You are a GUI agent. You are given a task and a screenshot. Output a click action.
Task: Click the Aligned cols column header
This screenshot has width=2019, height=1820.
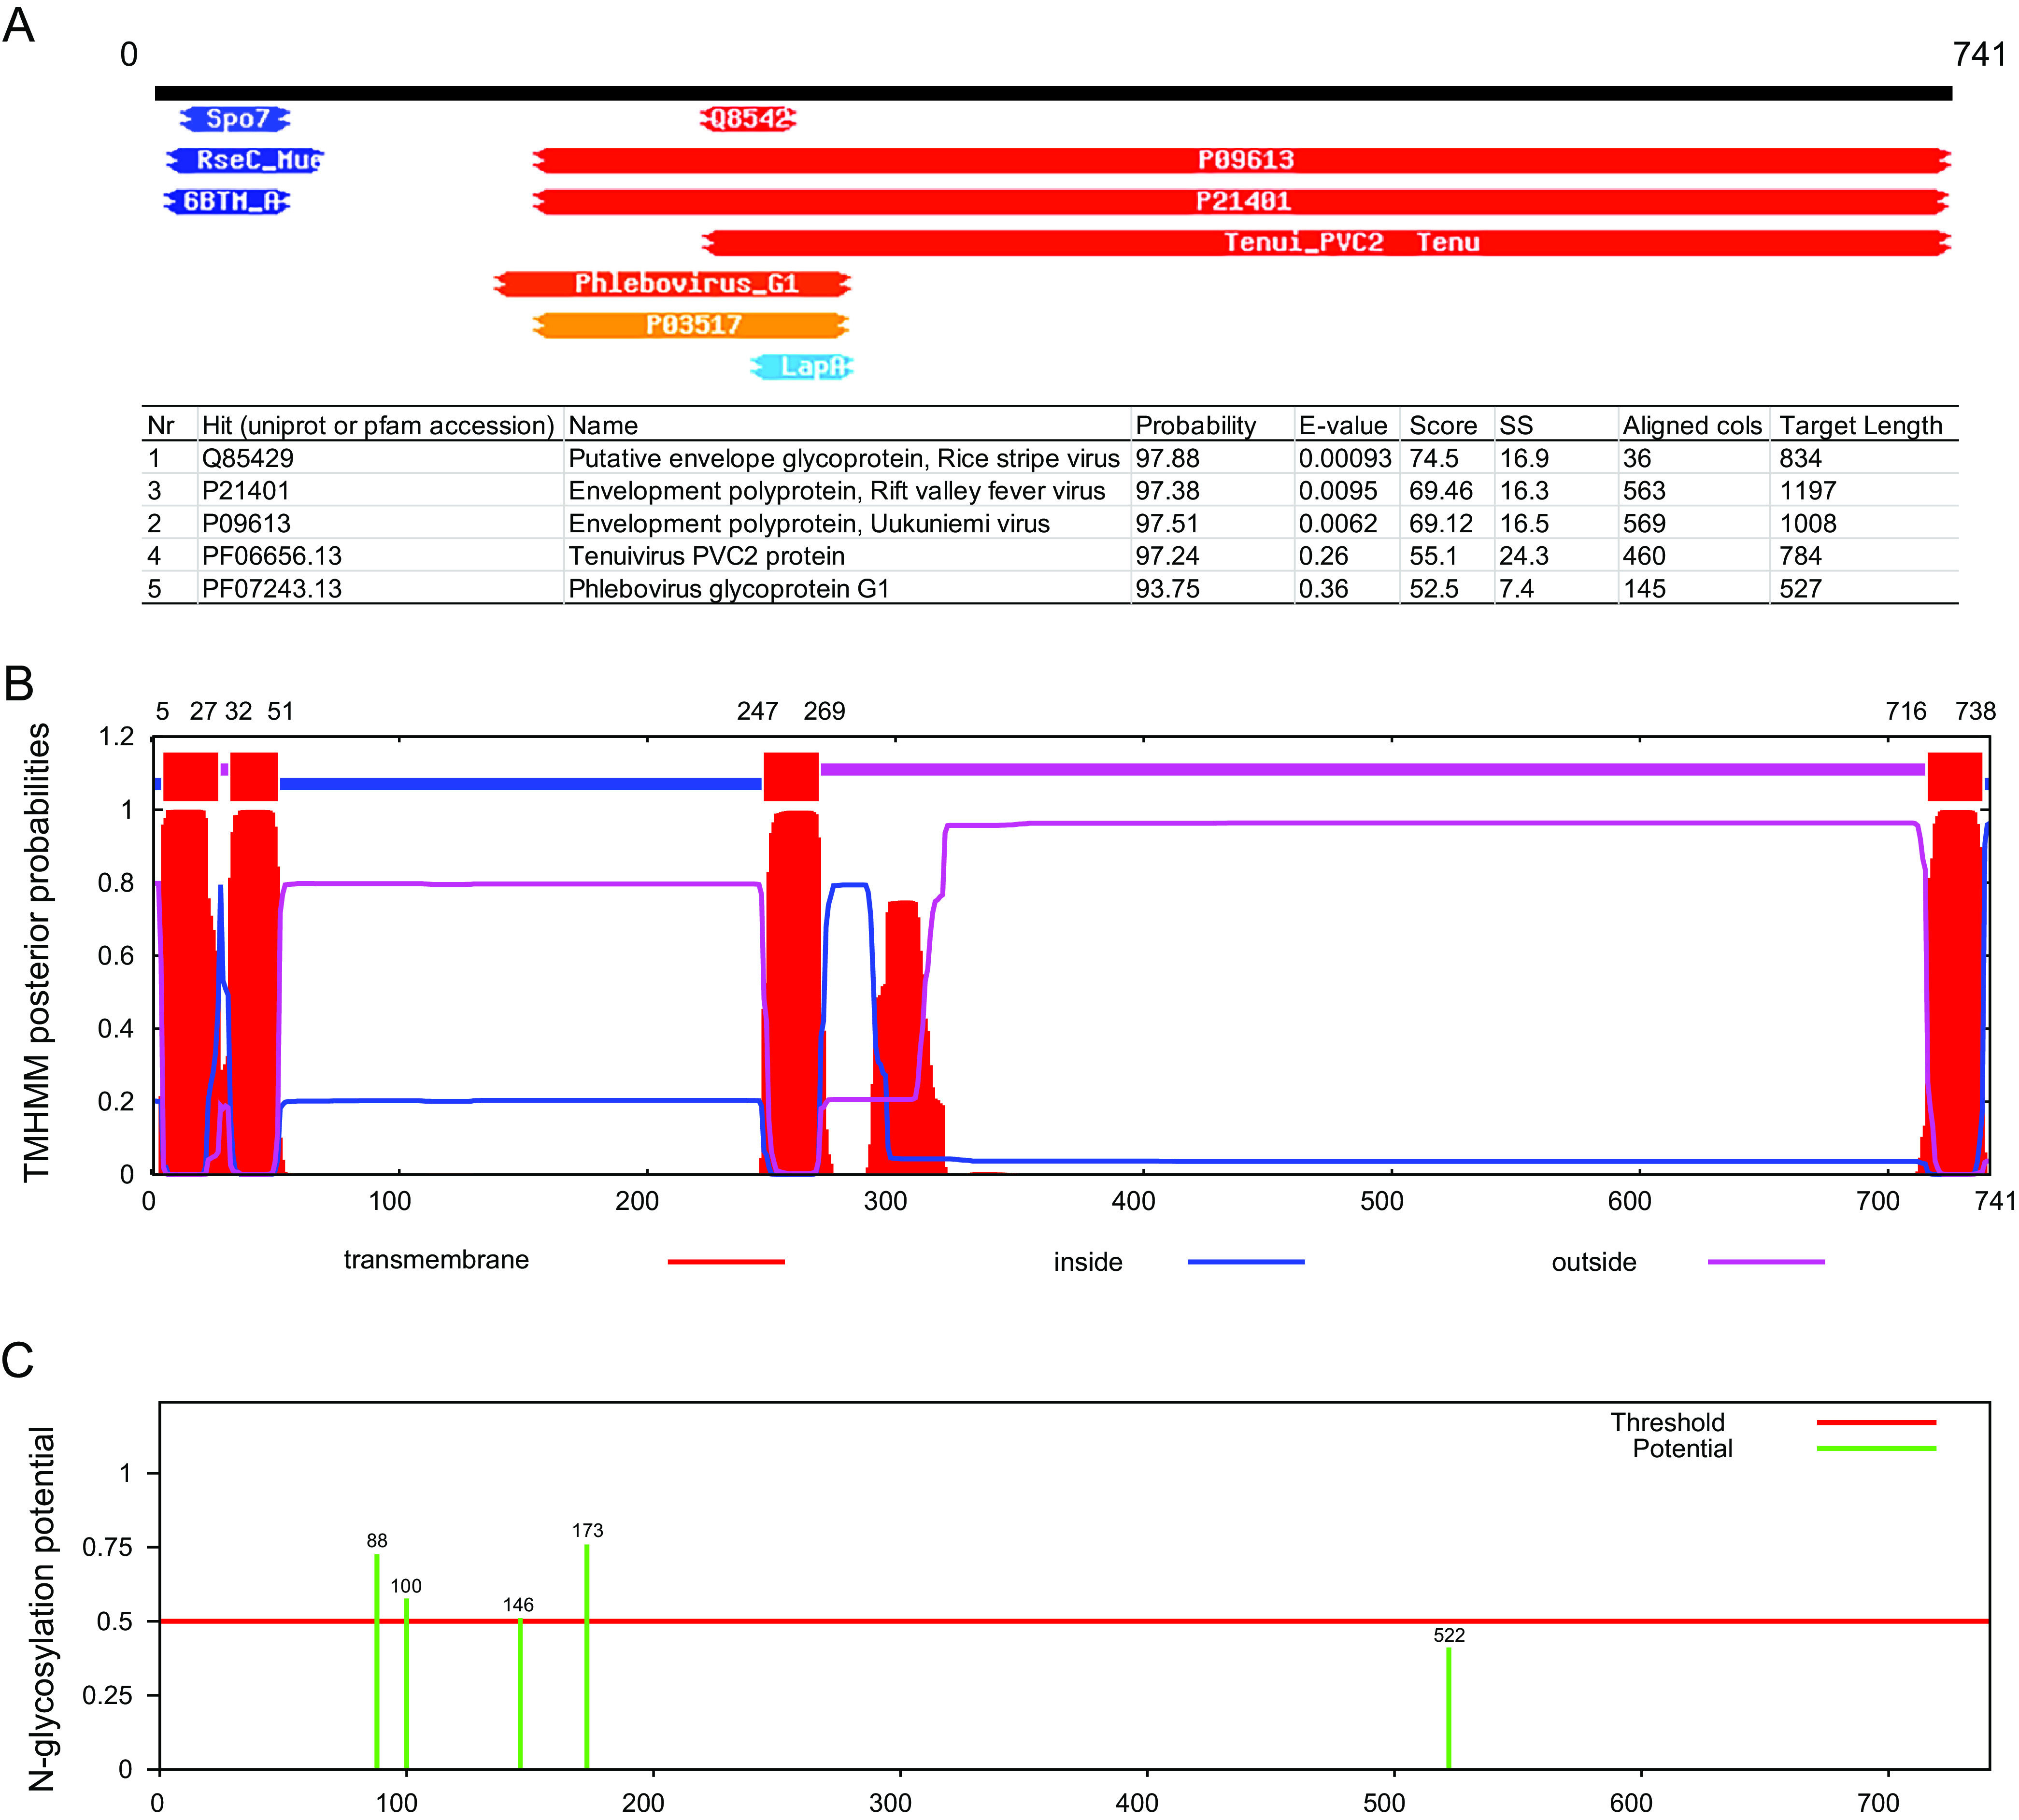[x=1692, y=426]
